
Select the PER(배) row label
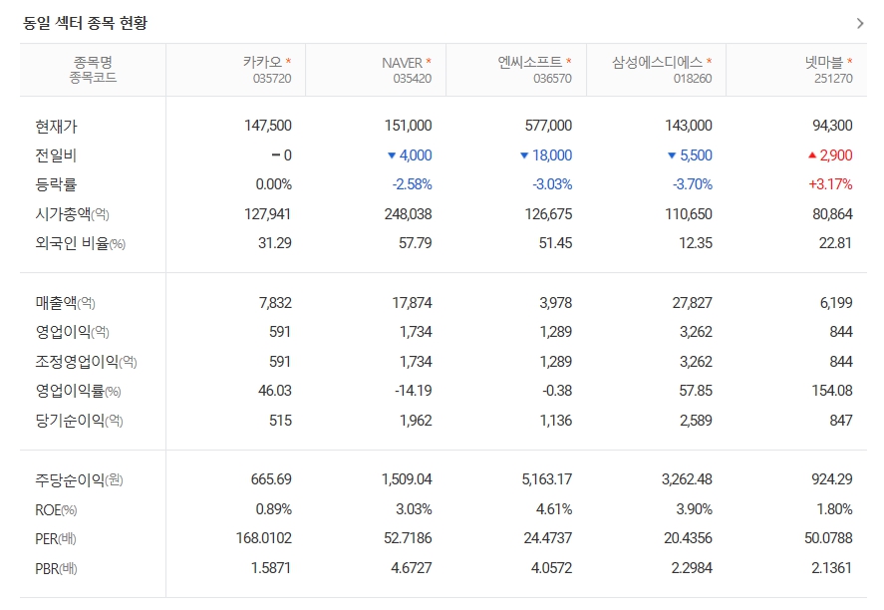(55, 539)
